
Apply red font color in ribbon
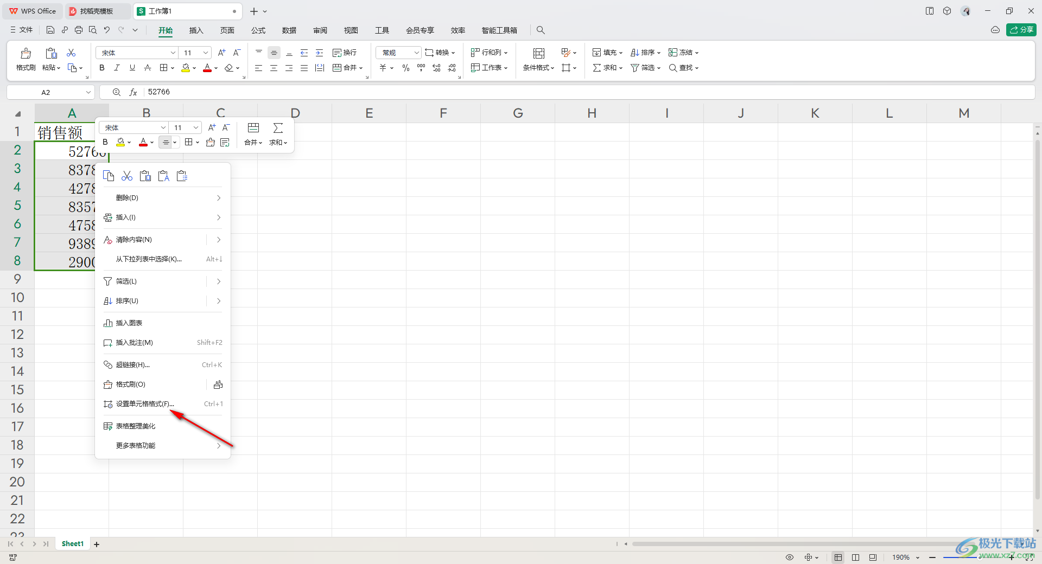coord(207,68)
